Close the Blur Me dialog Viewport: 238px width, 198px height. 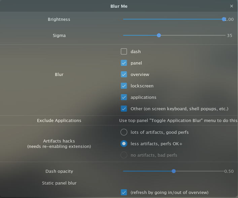(x=232, y=6)
